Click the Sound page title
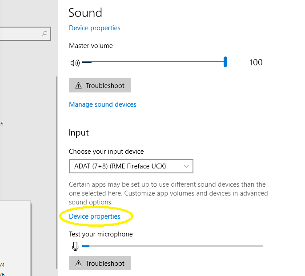The image size is (305, 276). (x=85, y=12)
